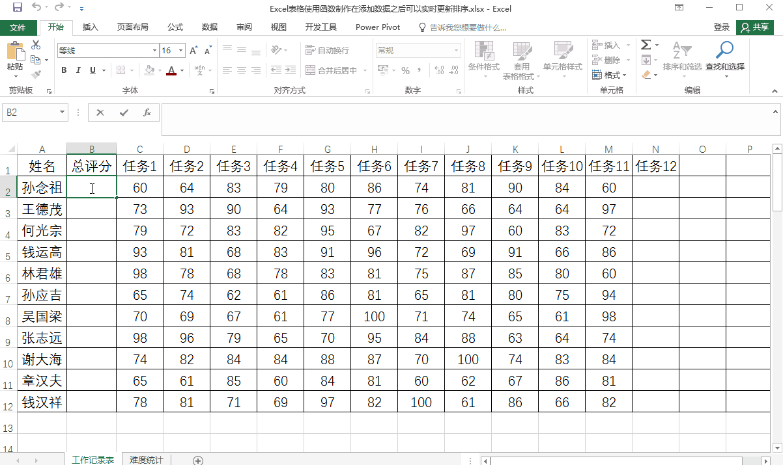Screen dimensions: 783x465
Task: Click the 共享 share button
Action: (x=755, y=27)
